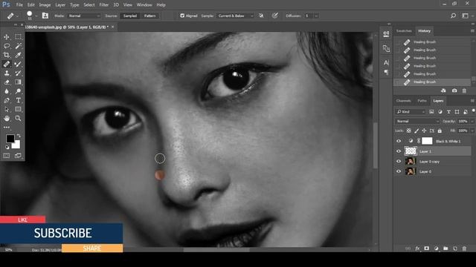Click the pressure for size icon
This screenshot has height=267, width=476.
click(274, 16)
